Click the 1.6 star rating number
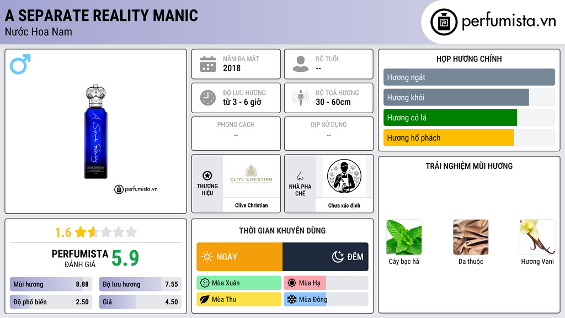 click(x=63, y=232)
